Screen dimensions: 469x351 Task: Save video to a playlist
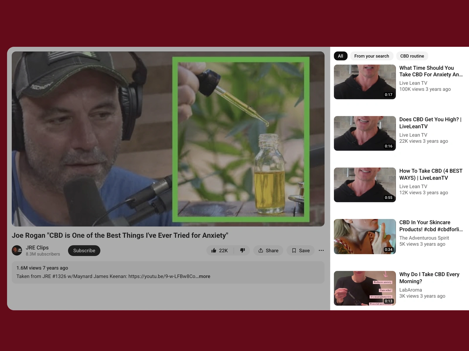pyautogui.click(x=300, y=251)
